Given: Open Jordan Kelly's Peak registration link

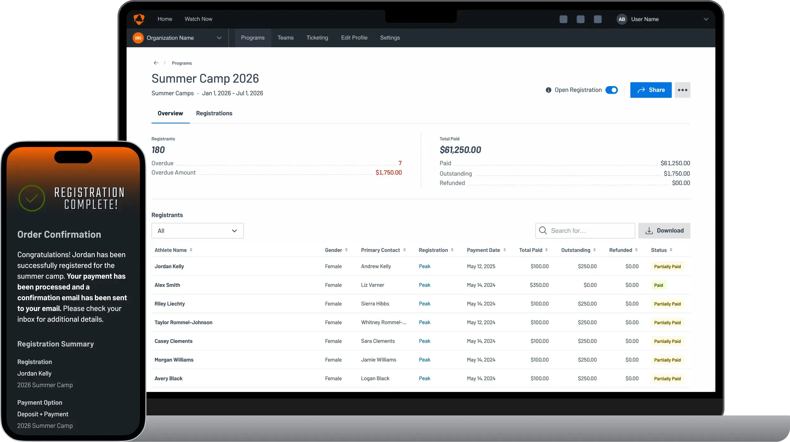Looking at the screenshot, I should pyautogui.click(x=424, y=266).
